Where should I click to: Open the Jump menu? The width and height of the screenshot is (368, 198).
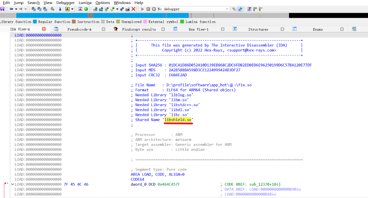point(18,2)
